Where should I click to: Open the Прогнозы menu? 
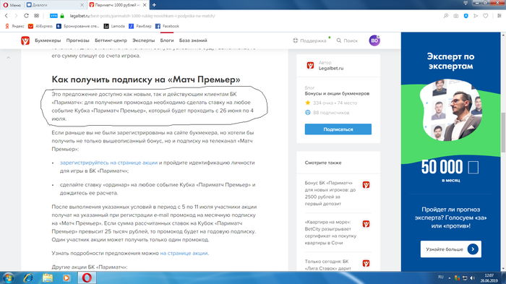click(x=78, y=40)
